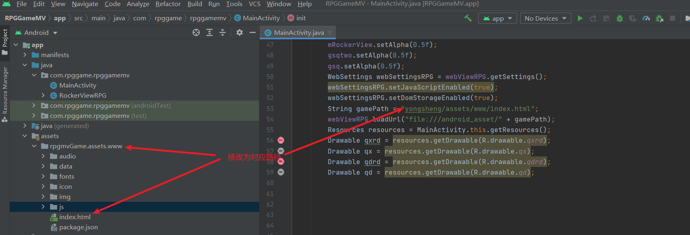Open the VCS menu

point(255,4)
